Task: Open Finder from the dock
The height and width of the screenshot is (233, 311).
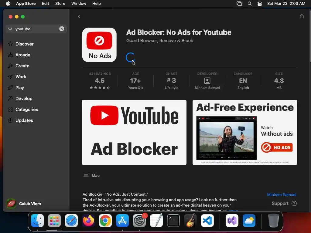Action: (37, 221)
